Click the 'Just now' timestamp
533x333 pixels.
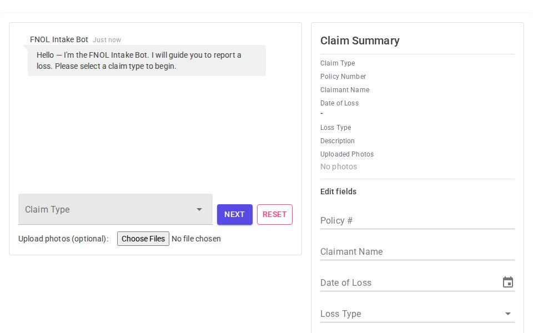(x=107, y=40)
